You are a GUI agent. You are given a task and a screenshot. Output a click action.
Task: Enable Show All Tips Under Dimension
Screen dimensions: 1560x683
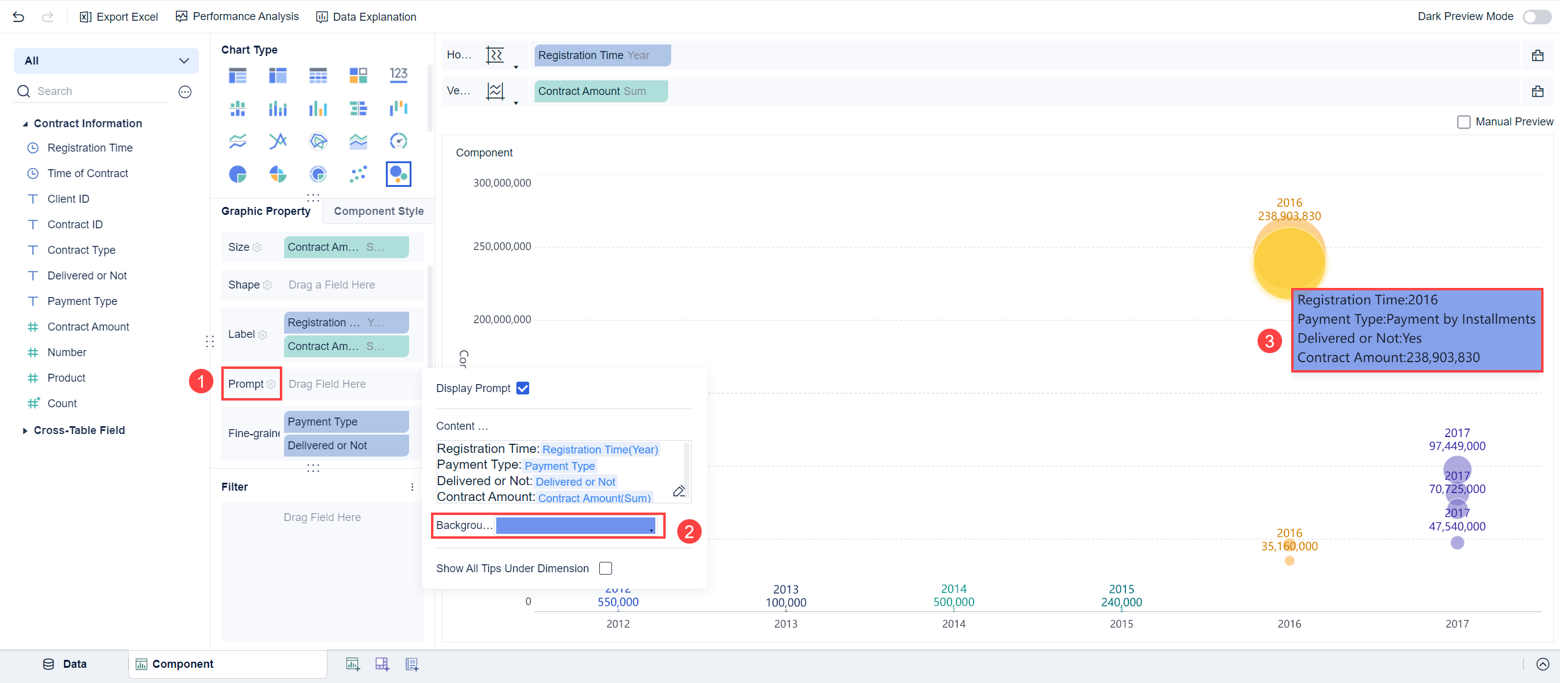(605, 568)
